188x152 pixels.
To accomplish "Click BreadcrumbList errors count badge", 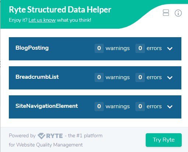I will (x=140, y=77).
